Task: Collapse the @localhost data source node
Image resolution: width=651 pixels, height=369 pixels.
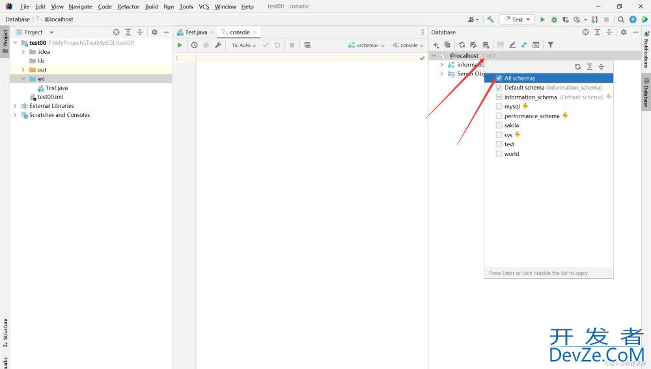Action: pos(434,55)
